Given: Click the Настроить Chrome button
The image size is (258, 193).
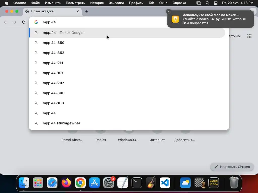Looking at the screenshot, I should (x=232, y=167).
